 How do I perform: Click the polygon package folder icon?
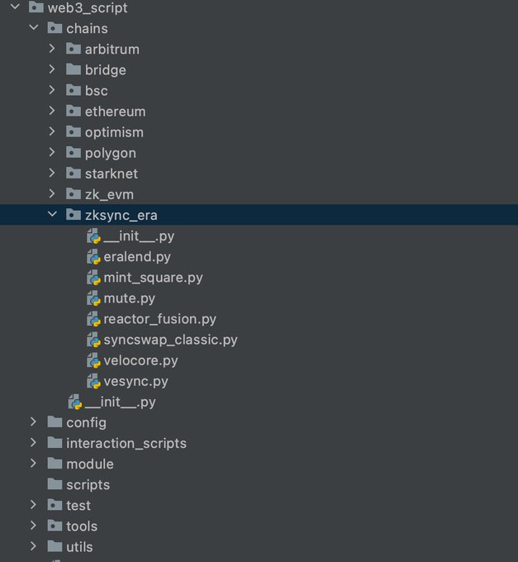[x=74, y=152]
